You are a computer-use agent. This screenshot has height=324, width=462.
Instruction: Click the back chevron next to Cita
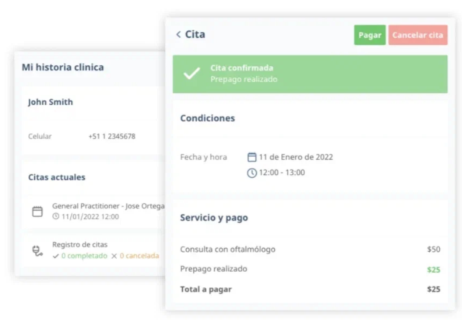coord(178,35)
